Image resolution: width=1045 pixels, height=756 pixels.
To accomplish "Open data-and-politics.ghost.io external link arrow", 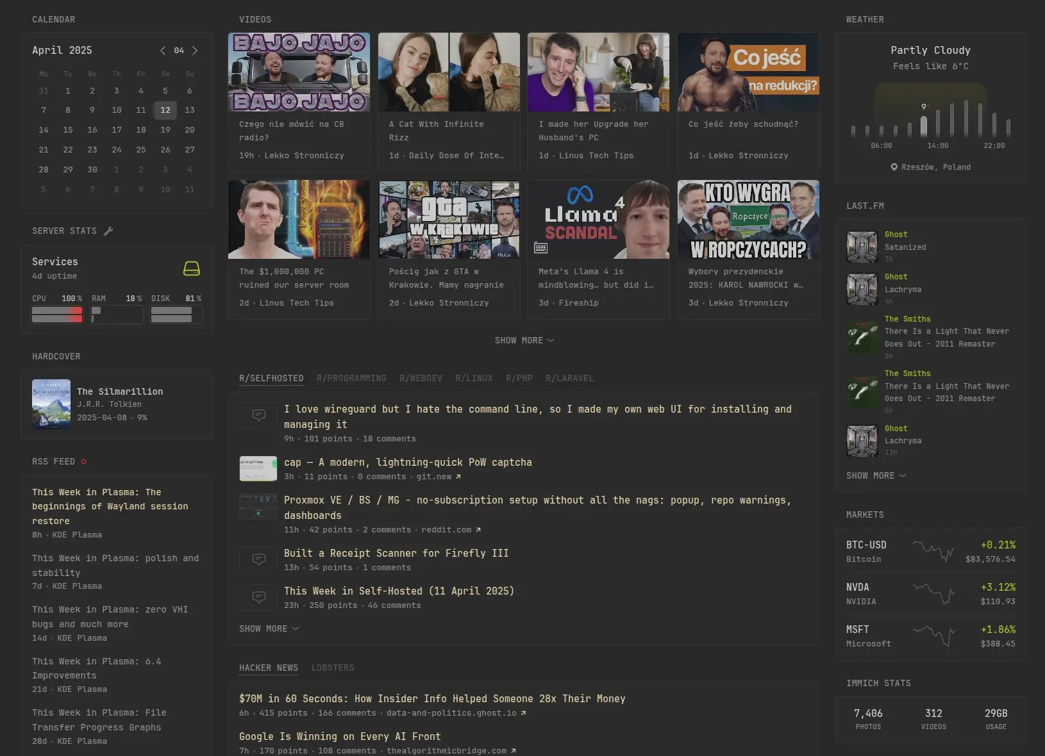I will click(523, 713).
